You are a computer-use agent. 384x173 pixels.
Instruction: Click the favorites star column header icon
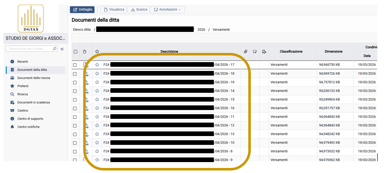[x=97, y=51]
